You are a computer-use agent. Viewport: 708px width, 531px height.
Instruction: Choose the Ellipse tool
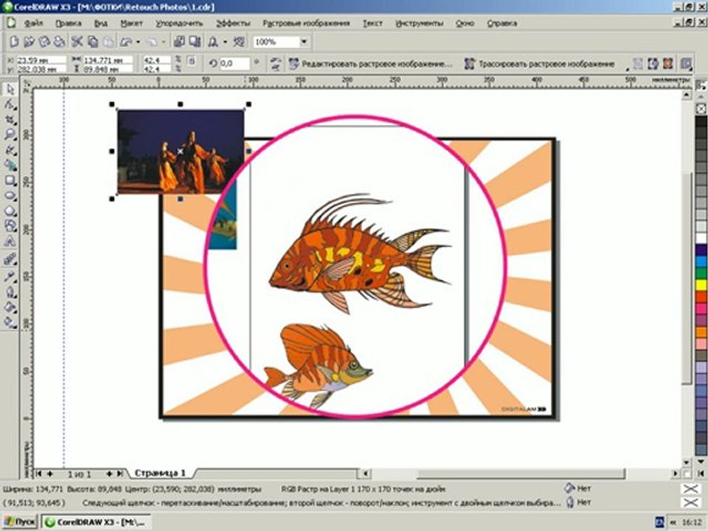click(10, 196)
